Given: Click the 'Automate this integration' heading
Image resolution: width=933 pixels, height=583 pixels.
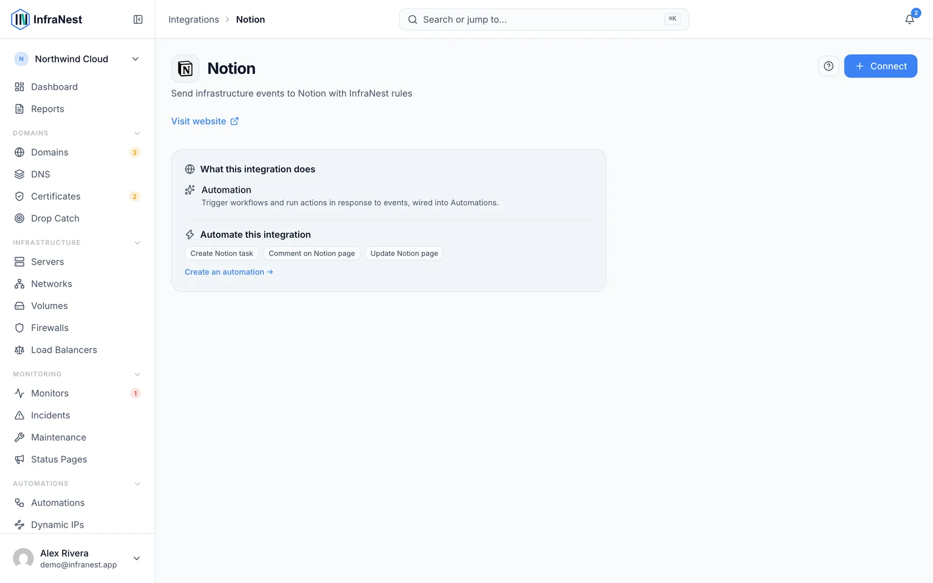Looking at the screenshot, I should click(255, 235).
